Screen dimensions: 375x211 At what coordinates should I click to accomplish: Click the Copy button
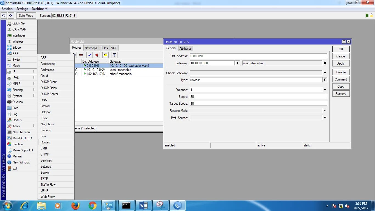point(341,86)
